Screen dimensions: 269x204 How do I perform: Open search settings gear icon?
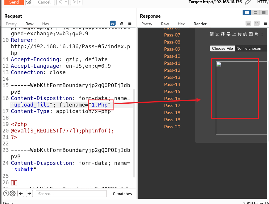[13, 193]
